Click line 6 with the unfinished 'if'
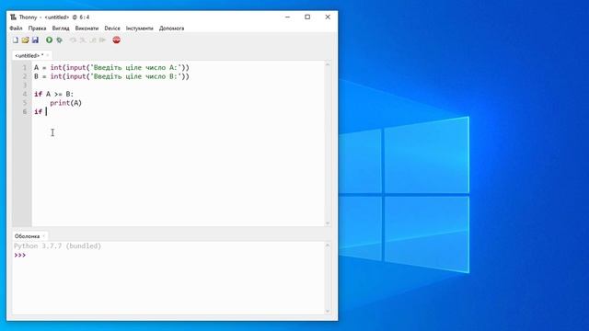This screenshot has height=331, width=589. pyautogui.click(x=38, y=111)
